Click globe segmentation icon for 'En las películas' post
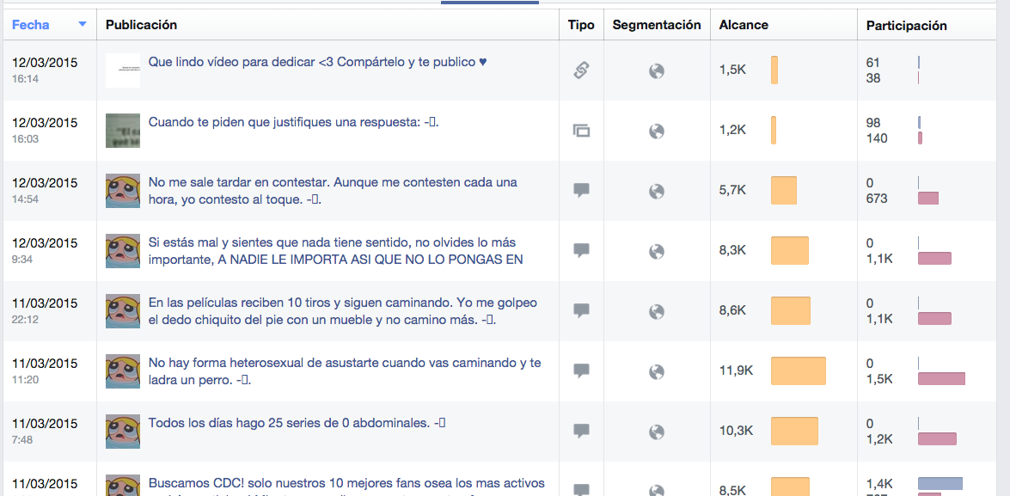The width and height of the screenshot is (1010, 496). click(x=657, y=311)
